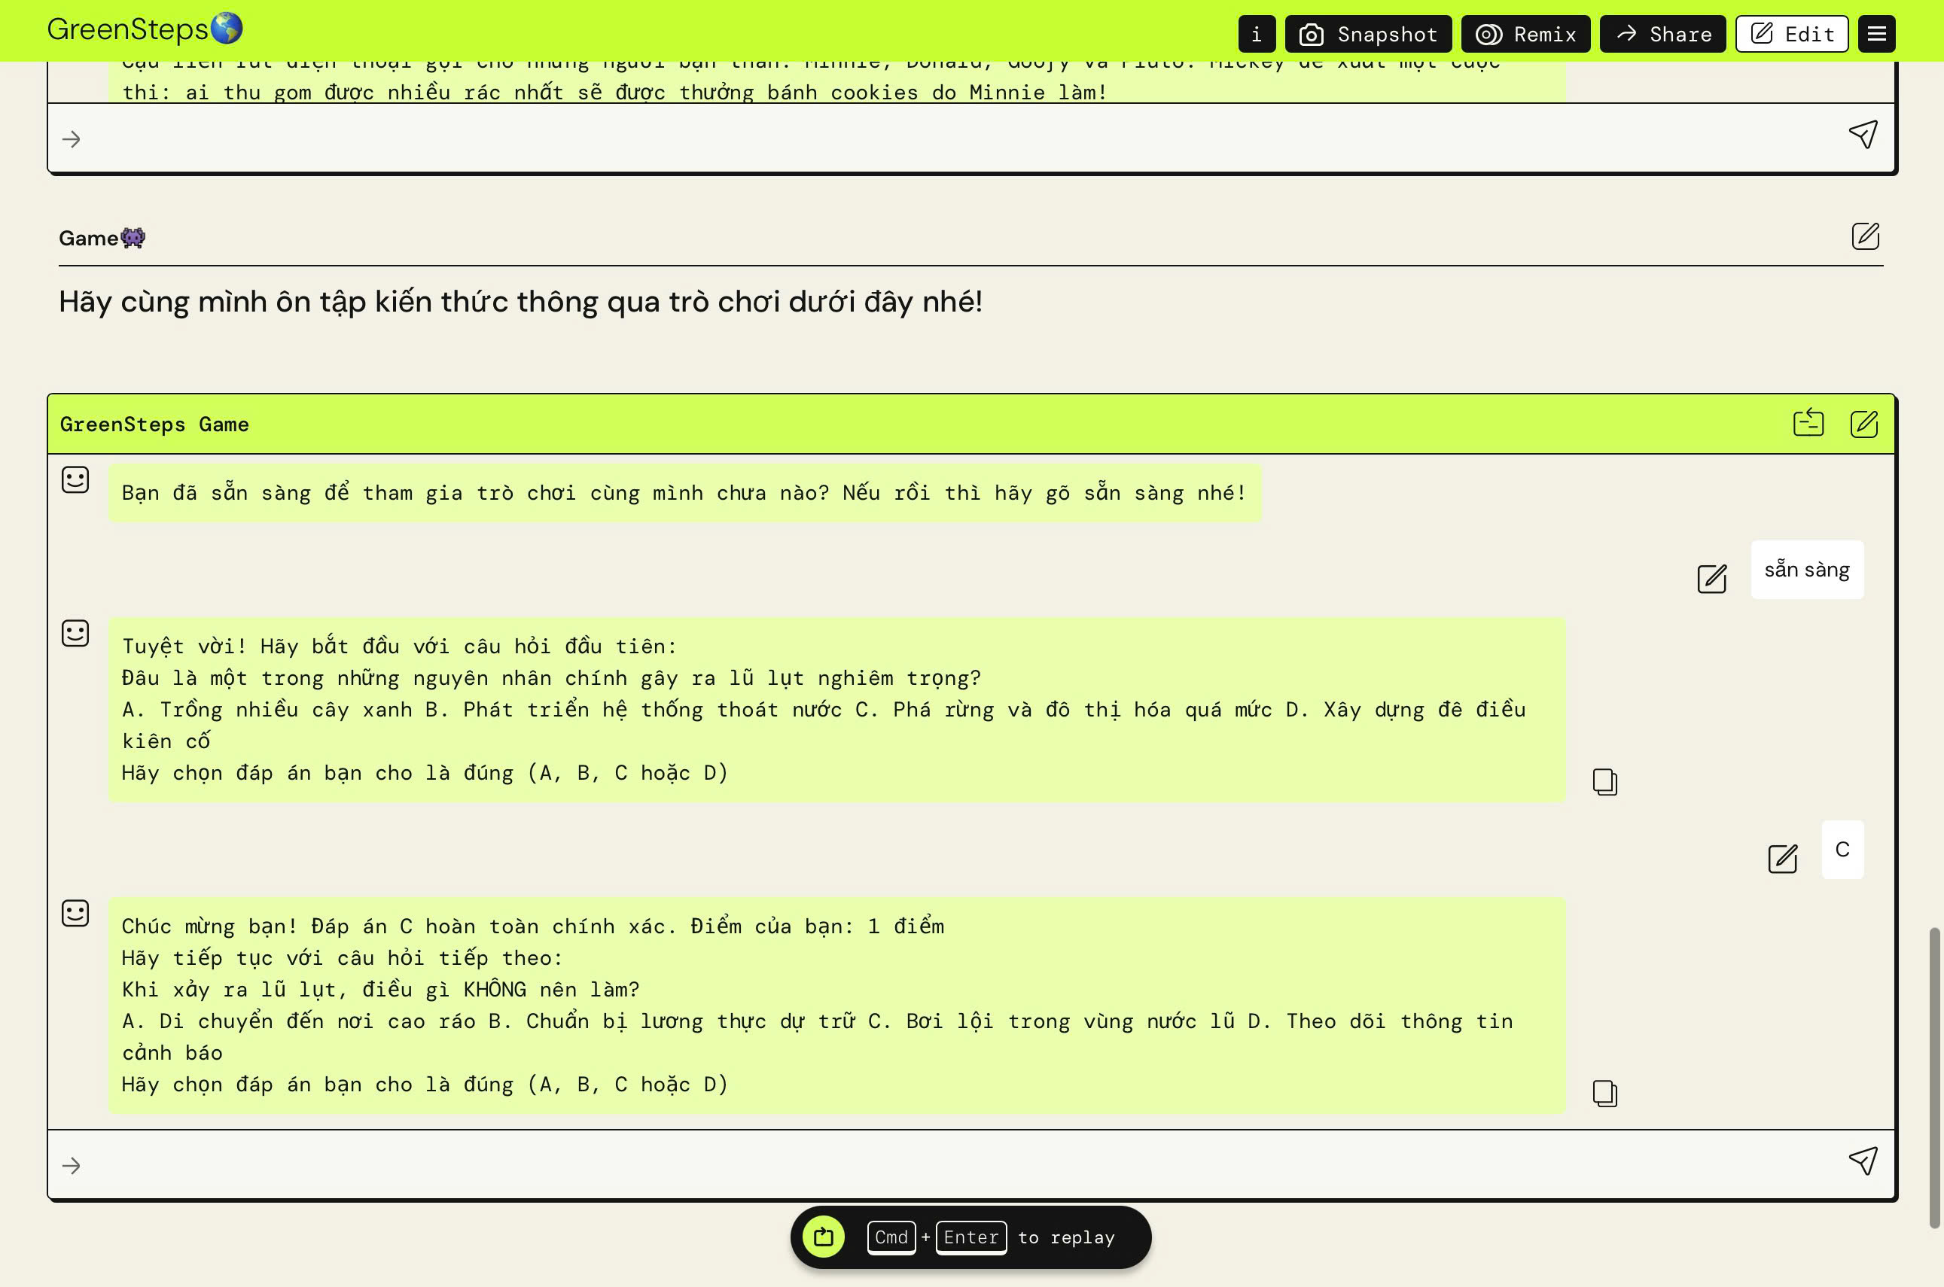Edit the GreenSteps Game block

(1863, 424)
